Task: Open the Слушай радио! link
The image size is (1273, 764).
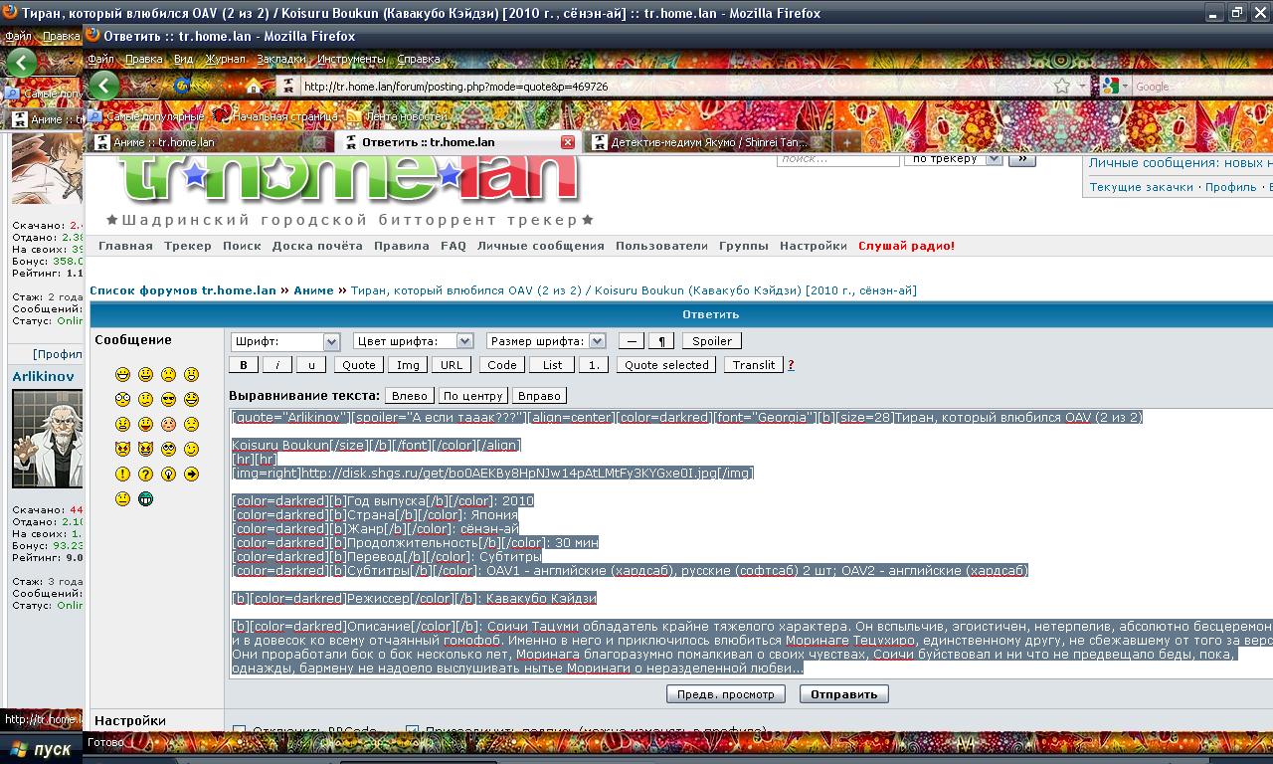Action: coord(906,246)
